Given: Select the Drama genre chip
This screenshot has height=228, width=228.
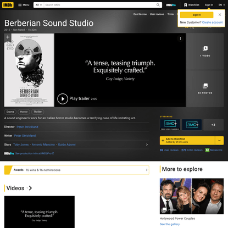Looking at the screenshot, I should tap(10, 112).
